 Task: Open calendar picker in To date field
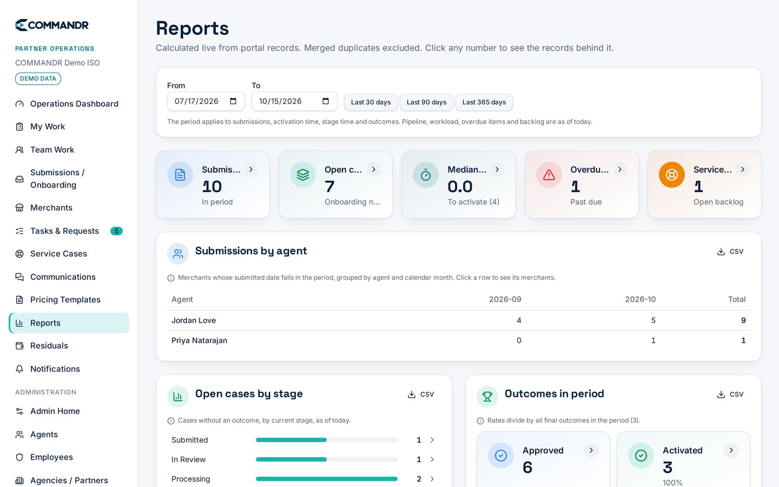326,101
